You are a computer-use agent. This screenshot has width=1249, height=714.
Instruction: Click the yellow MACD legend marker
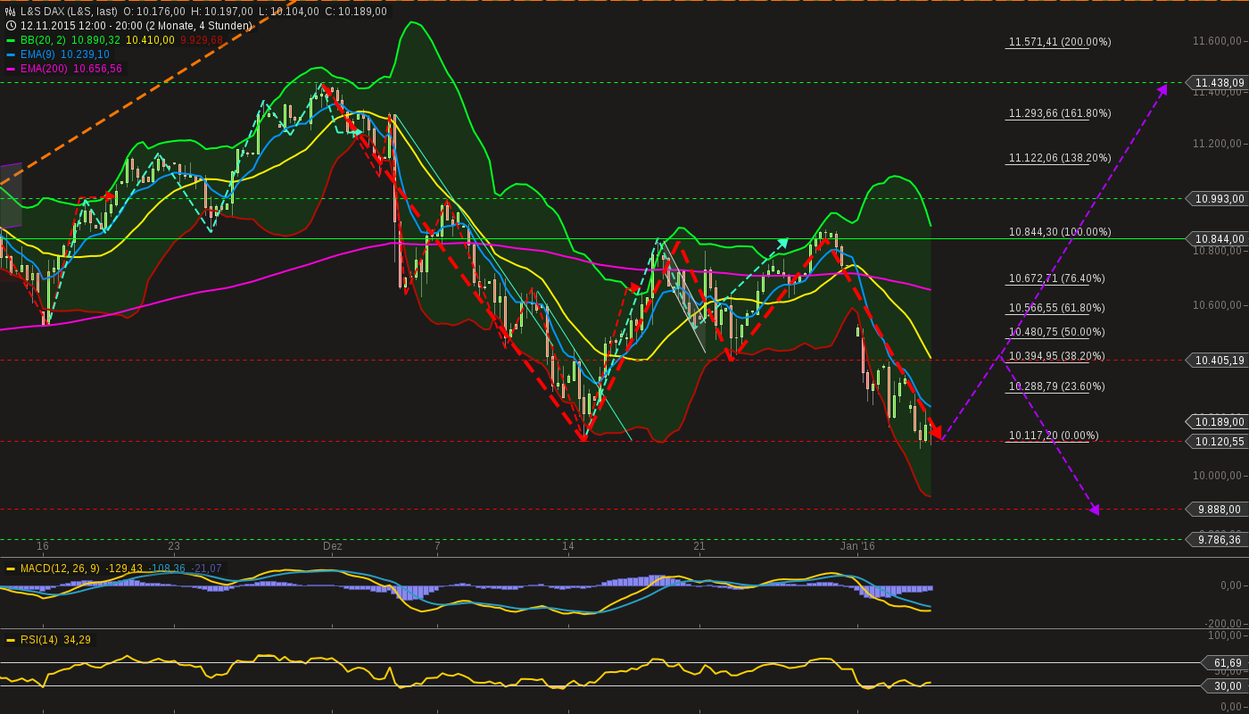click(x=11, y=569)
